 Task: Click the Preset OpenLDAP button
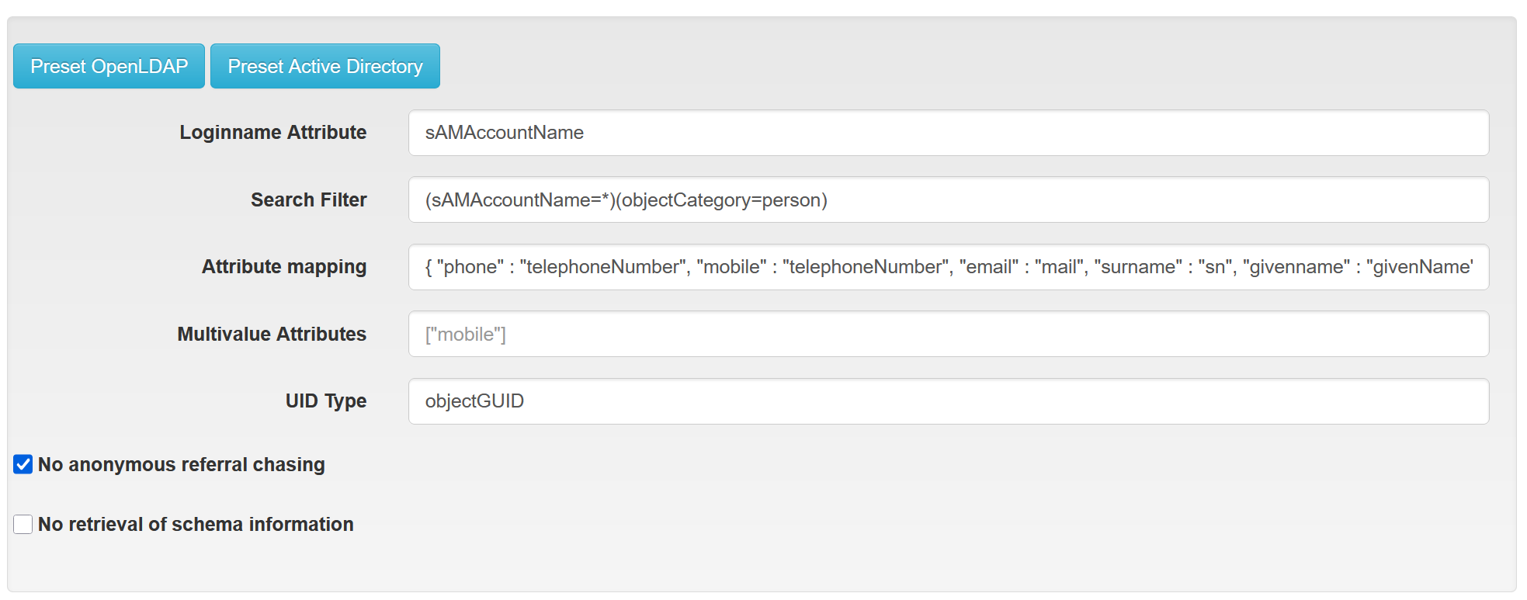tap(109, 66)
